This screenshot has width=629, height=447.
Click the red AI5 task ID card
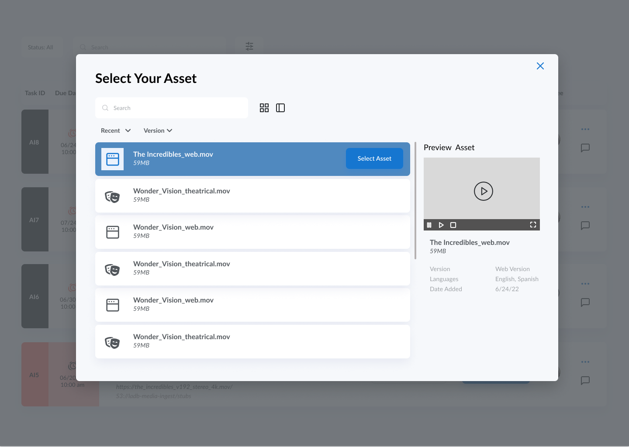pos(35,375)
